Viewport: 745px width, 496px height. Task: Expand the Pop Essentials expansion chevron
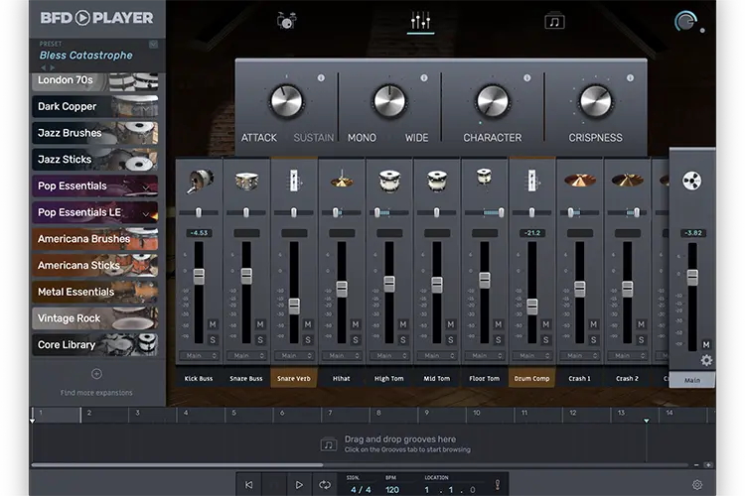[x=146, y=187]
